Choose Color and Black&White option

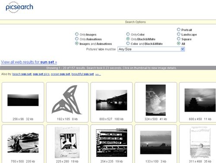(x=128, y=43)
